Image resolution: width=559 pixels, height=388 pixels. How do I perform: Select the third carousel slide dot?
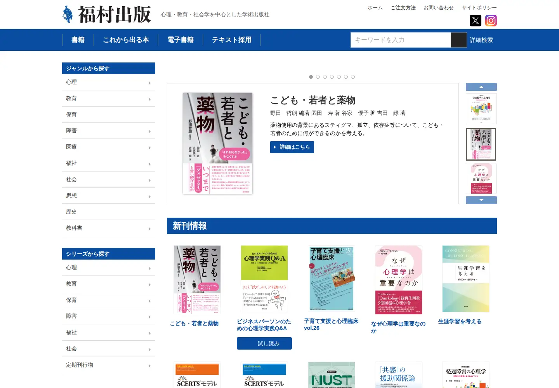coord(325,77)
